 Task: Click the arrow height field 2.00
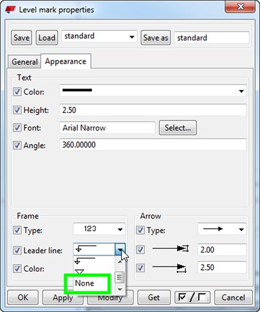click(222, 249)
